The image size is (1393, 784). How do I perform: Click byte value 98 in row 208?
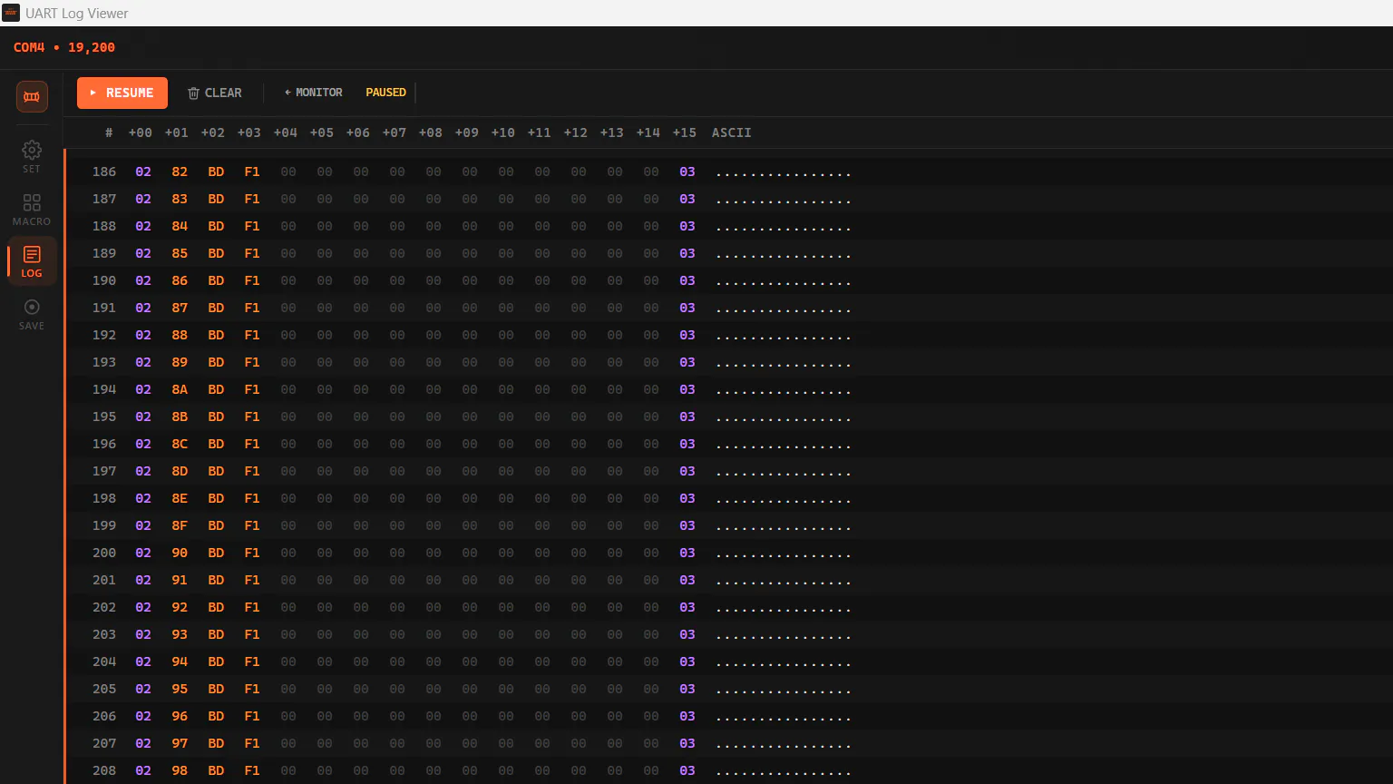click(x=180, y=770)
